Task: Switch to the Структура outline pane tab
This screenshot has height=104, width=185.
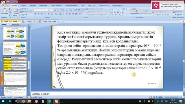Action: (15, 25)
